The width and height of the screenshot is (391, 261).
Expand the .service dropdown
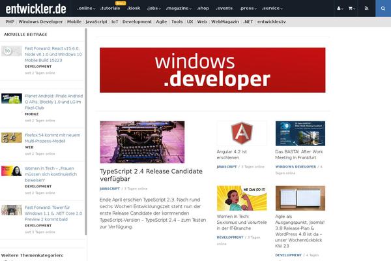coord(272,8)
